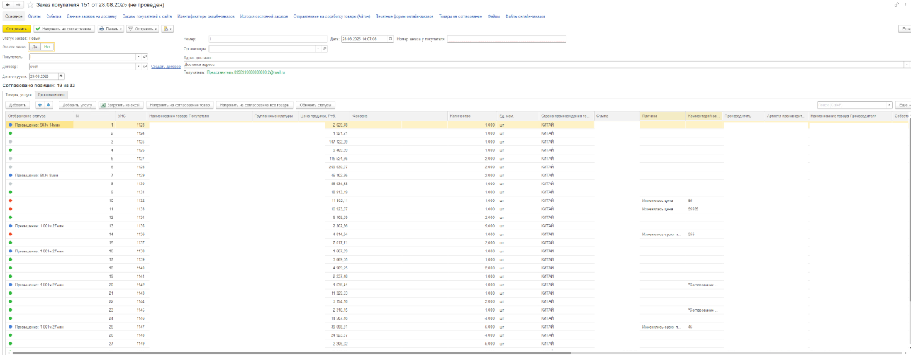Click the move row down arrow
Image resolution: width=911 pixels, height=355 pixels.
[48, 105]
